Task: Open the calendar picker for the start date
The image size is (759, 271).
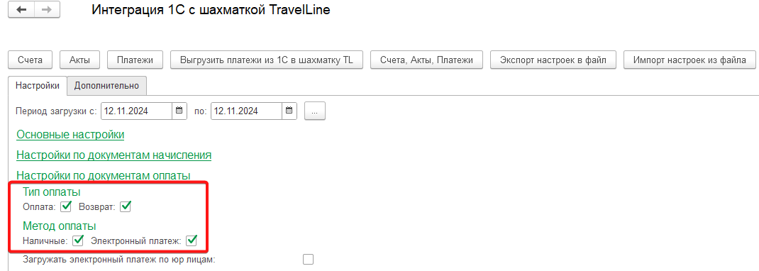Action: (x=179, y=111)
